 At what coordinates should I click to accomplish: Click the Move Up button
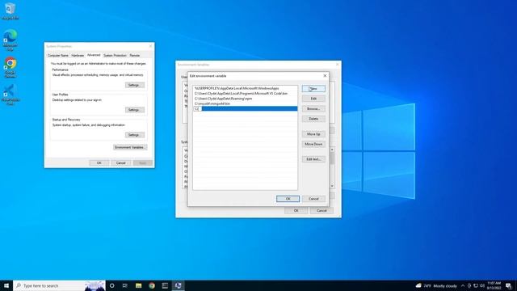coord(313,134)
